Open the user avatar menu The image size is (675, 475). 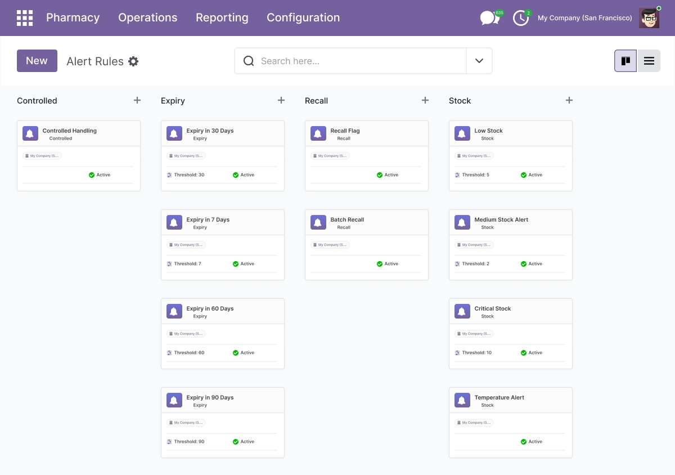point(650,18)
